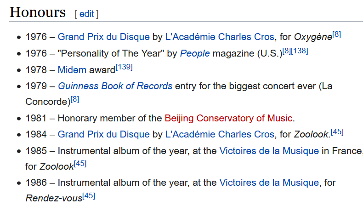Click citation 45 after Rendez-vous
Screen dimensions: 363x206
89,195
